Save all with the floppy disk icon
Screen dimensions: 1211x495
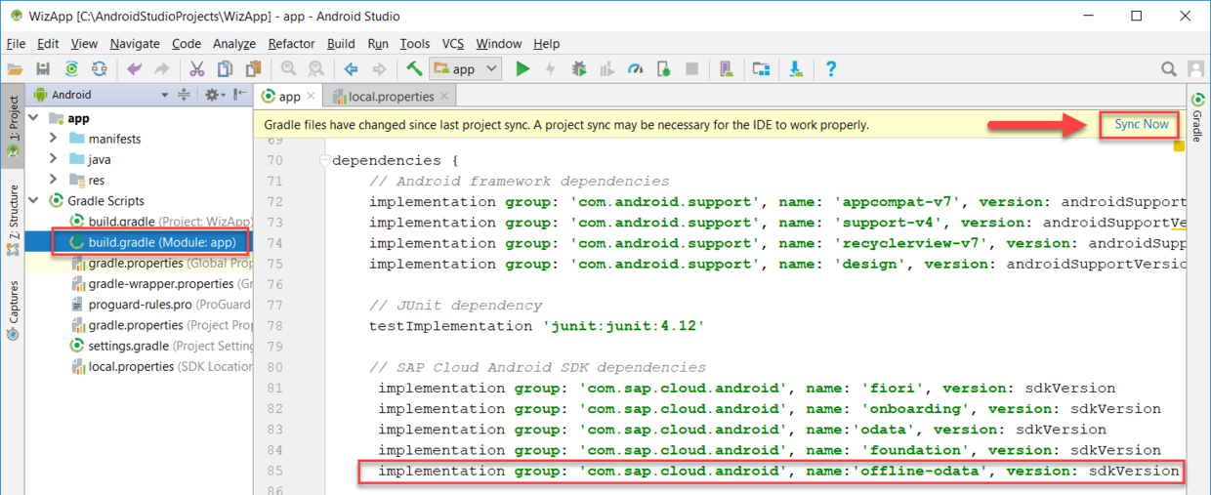point(43,69)
